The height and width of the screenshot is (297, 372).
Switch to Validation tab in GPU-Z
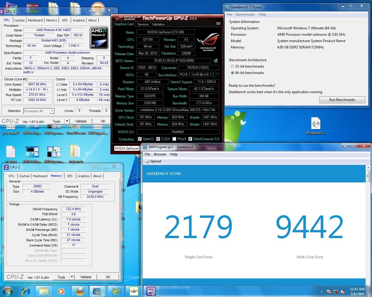[158, 24]
